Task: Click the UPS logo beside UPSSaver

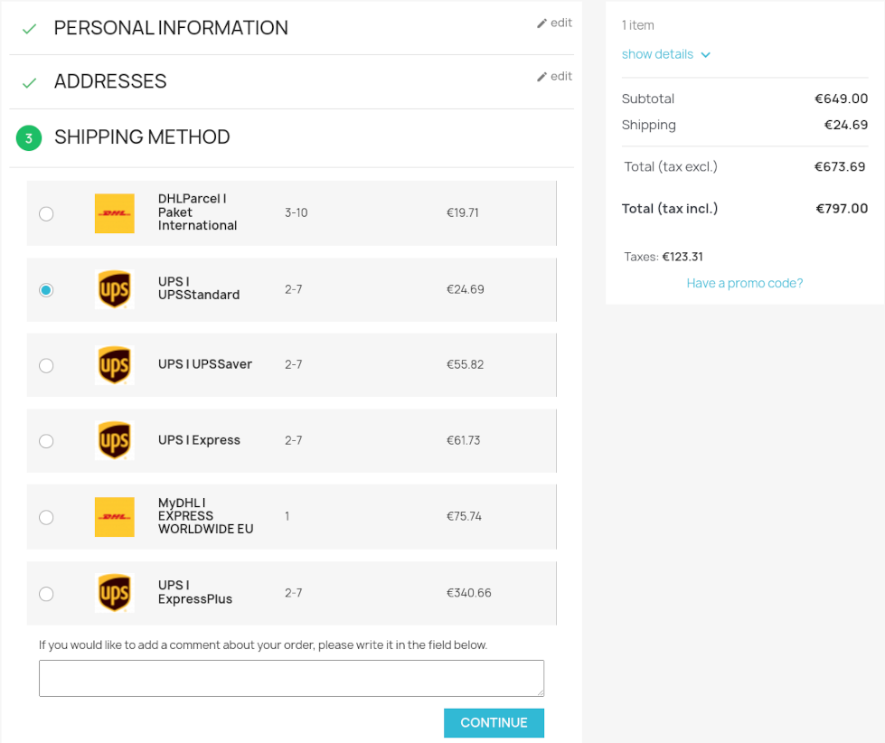Action: point(115,365)
